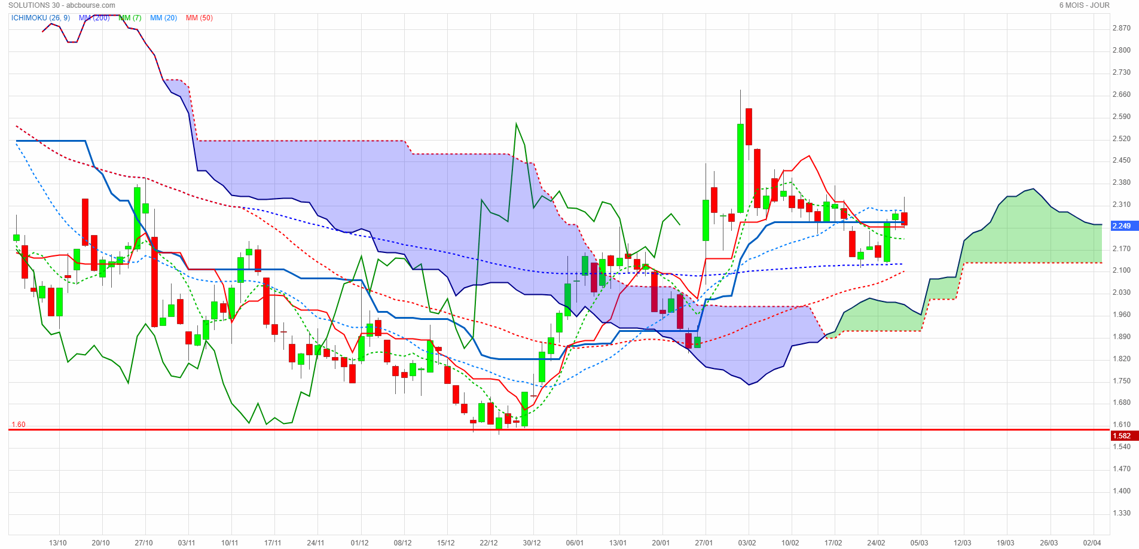Click the 2.170 price axis label

pos(1122,249)
